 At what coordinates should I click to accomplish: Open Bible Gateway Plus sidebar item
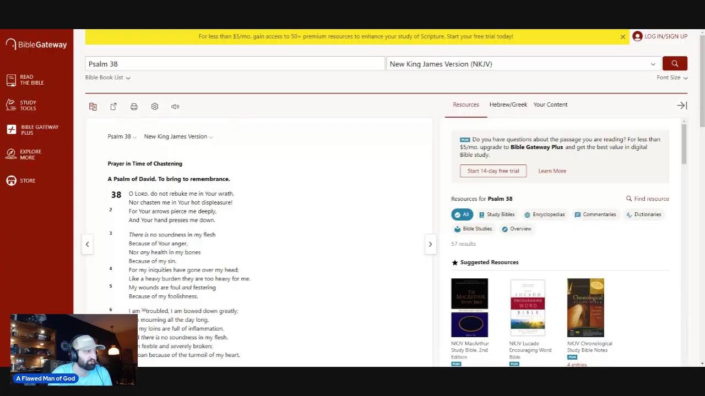[x=33, y=130]
